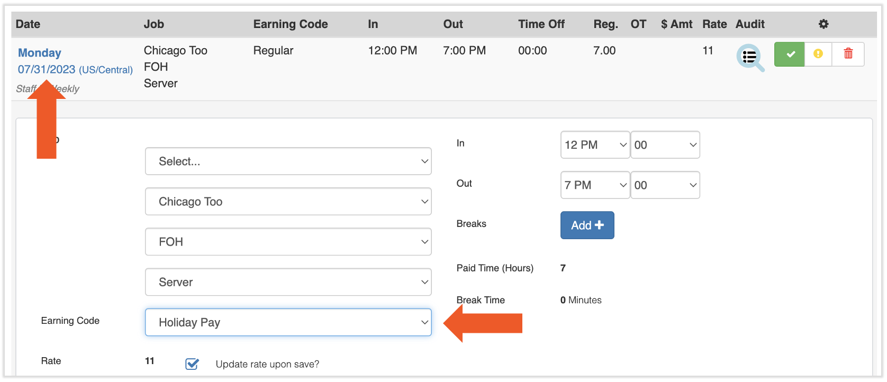Change the Out hour 7 PM dropdown
887x382 pixels.
click(x=595, y=185)
